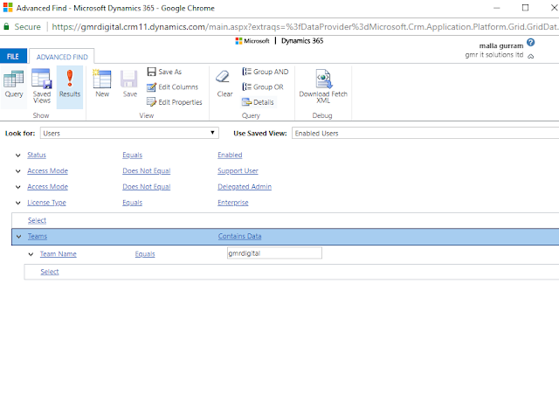Click the browser address bar URL
The image size is (559, 415).
pyautogui.click(x=305, y=27)
